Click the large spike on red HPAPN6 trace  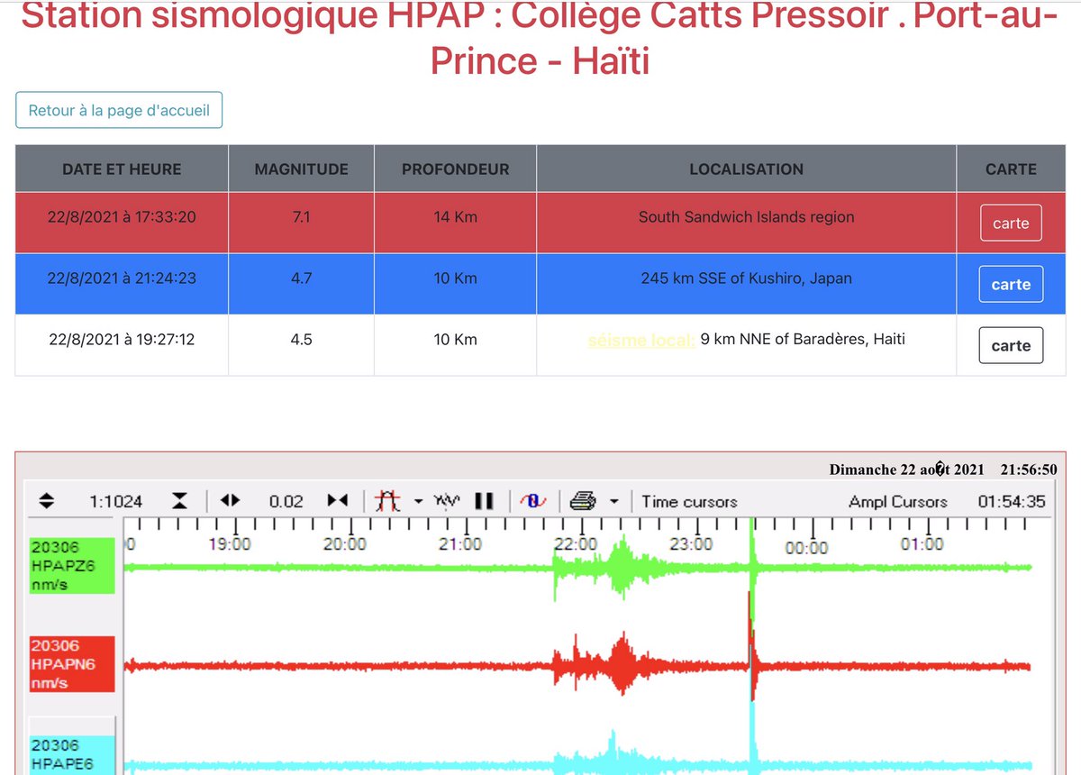tap(750, 649)
